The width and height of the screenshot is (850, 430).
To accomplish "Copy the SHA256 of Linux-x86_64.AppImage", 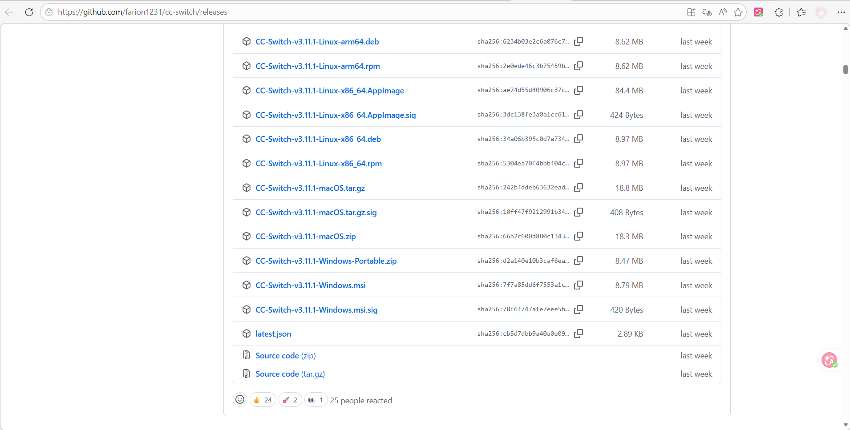I will pyautogui.click(x=579, y=90).
